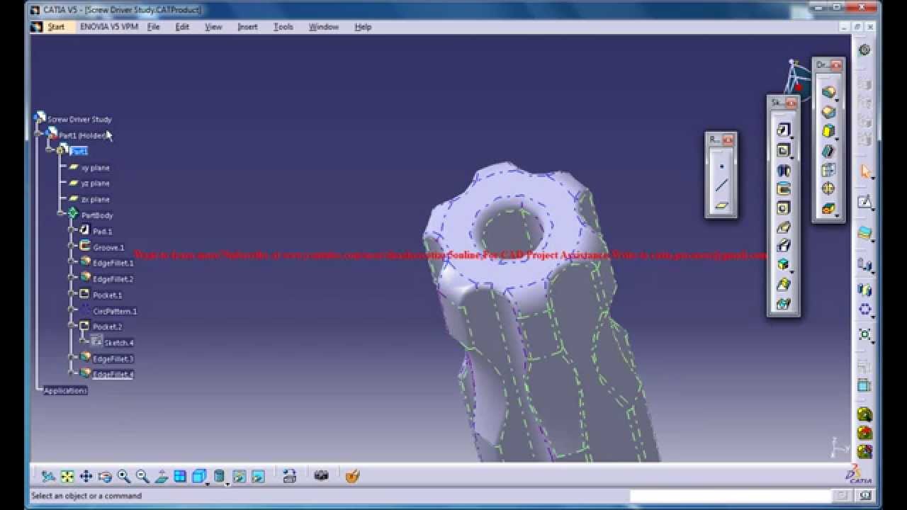Viewport: 907px width, 510px height.
Task: Open dropdown arrow under Shading mode icon
Action: tap(227, 484)
